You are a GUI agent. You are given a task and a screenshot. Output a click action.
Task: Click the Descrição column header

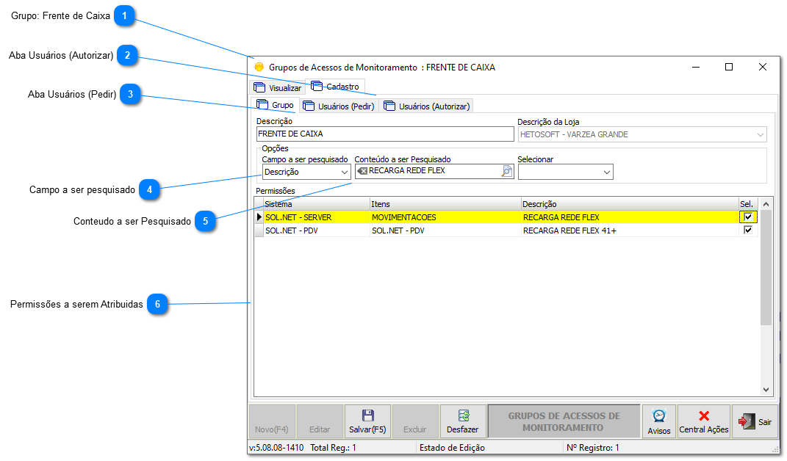[x=629, y=203]
